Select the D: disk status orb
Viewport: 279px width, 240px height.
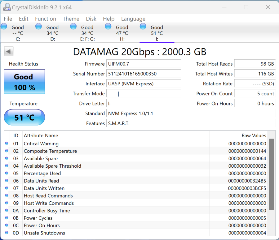pos(38,27)
